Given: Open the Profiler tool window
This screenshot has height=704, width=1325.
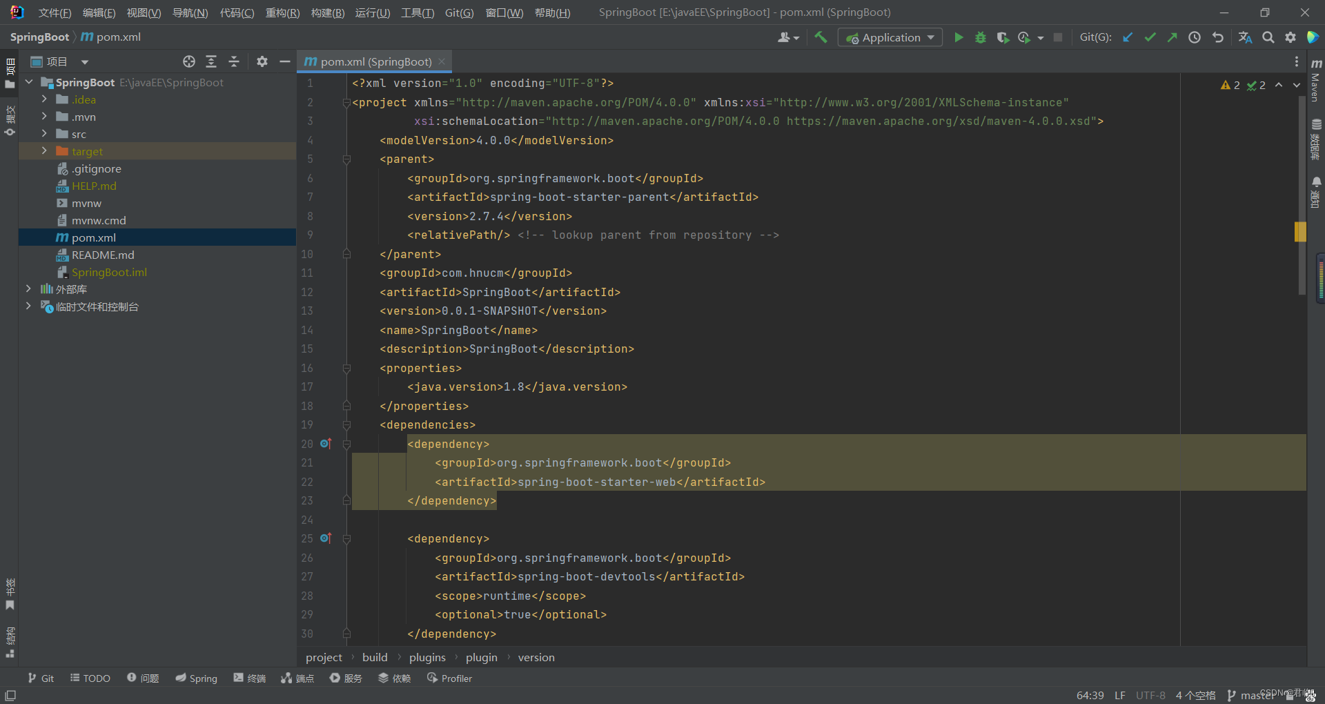Looking at the screenshot, I should tap(449, 678).
